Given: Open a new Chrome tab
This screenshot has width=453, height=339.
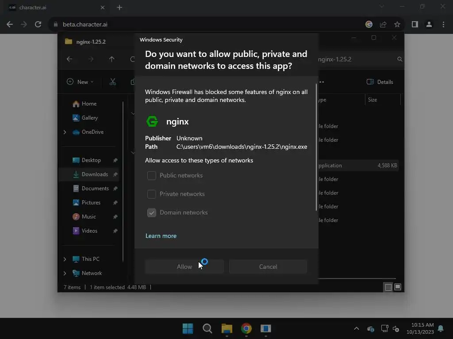Looking at the screenshot, I should [119, 8].
